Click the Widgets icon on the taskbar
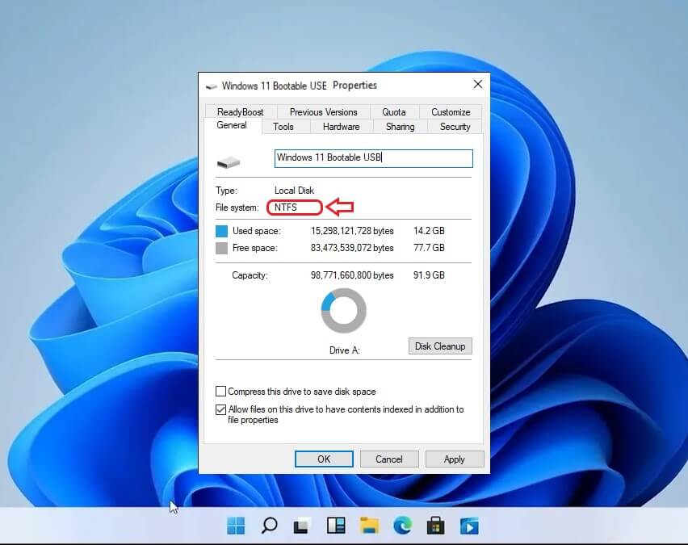 pos(336,525)
